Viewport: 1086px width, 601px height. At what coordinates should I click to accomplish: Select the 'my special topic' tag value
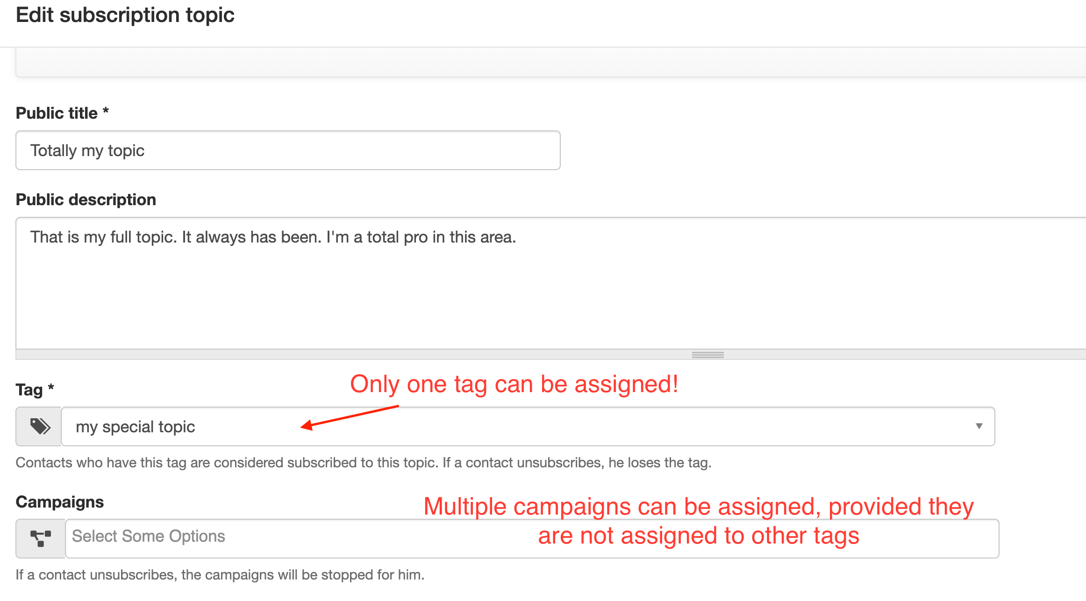135,427
